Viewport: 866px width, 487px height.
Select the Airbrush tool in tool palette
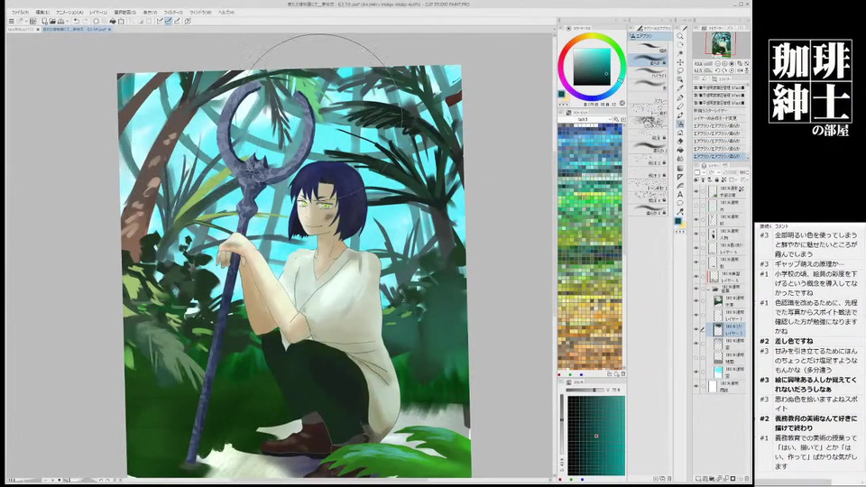pos(680,124)
